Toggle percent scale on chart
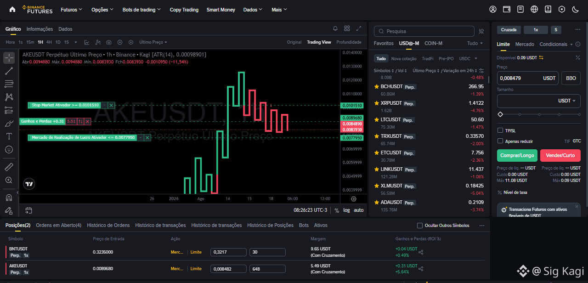The width and height of the screenshot is (588, 283). pyautogui.click(x=337, y=210)
